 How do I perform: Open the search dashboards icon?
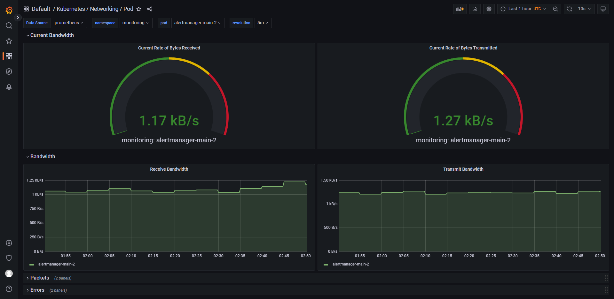tap(9, 26)
